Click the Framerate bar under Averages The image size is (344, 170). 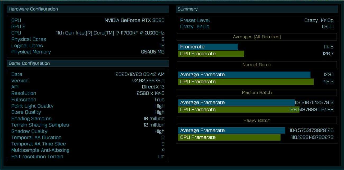point(208,47)
